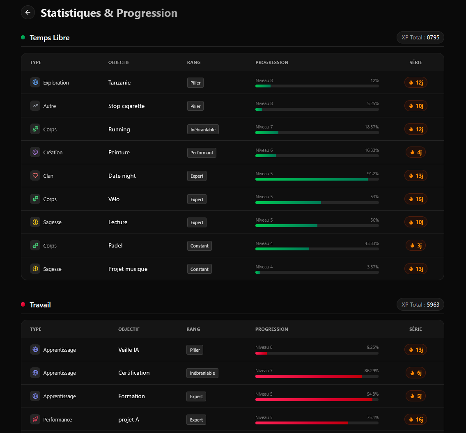466x433 pixels.
Task: Click the trending arrow icon for Autre
Action: point(35,106)
